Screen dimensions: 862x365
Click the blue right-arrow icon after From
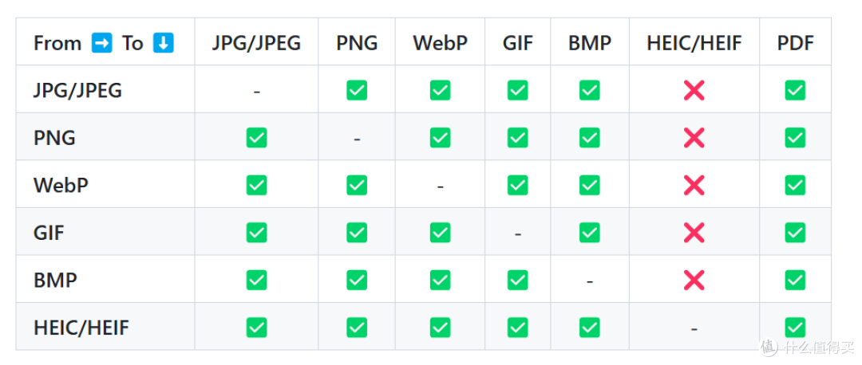101,43
